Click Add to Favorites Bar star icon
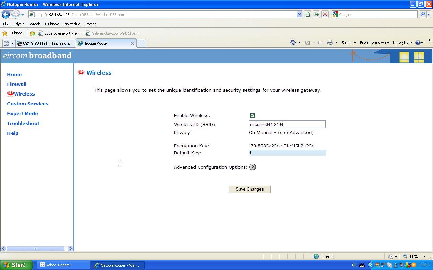Screen dimensions: 433x270 click(32, 33)
